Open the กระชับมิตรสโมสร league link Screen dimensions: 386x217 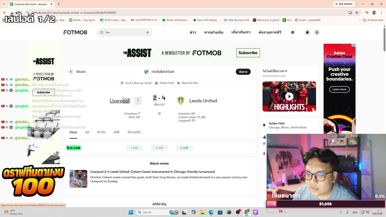pos(163,72)
